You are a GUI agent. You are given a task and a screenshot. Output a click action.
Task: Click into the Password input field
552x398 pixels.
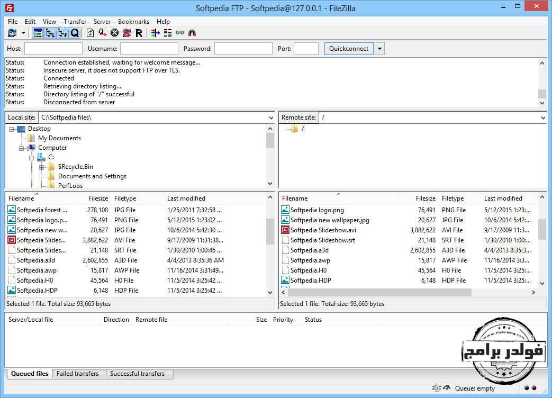pos(243,49)
